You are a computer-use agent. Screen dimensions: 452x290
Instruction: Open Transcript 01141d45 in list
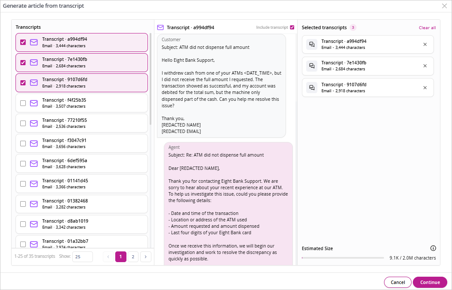tap(82, 183)
